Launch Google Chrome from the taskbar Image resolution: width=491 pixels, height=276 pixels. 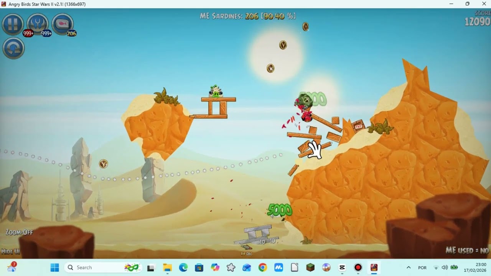[x=262, y=268]
